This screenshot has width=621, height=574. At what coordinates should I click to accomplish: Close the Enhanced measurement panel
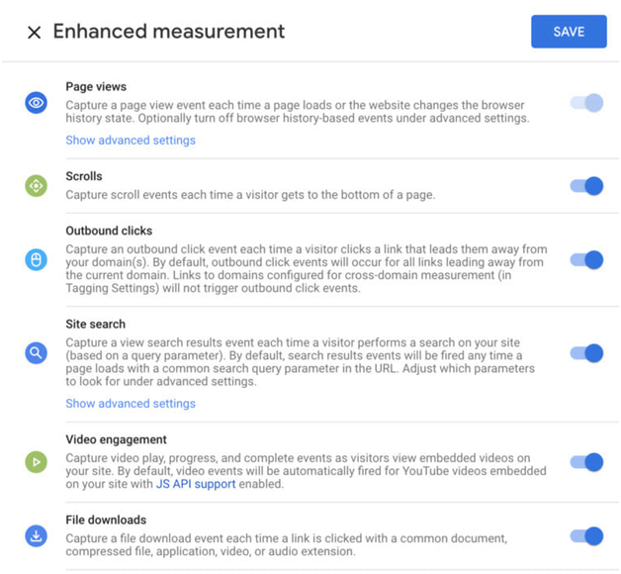click(x=35, y=32)
